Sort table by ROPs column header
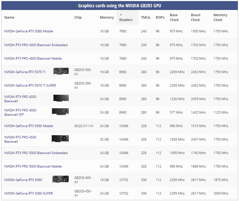 pos(160,17)
